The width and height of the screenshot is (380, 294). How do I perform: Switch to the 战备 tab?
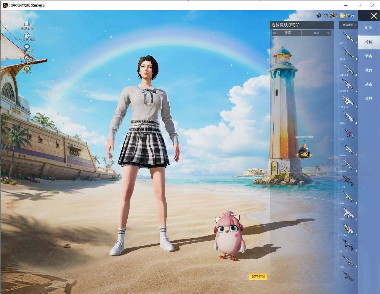tap(369, 84)
